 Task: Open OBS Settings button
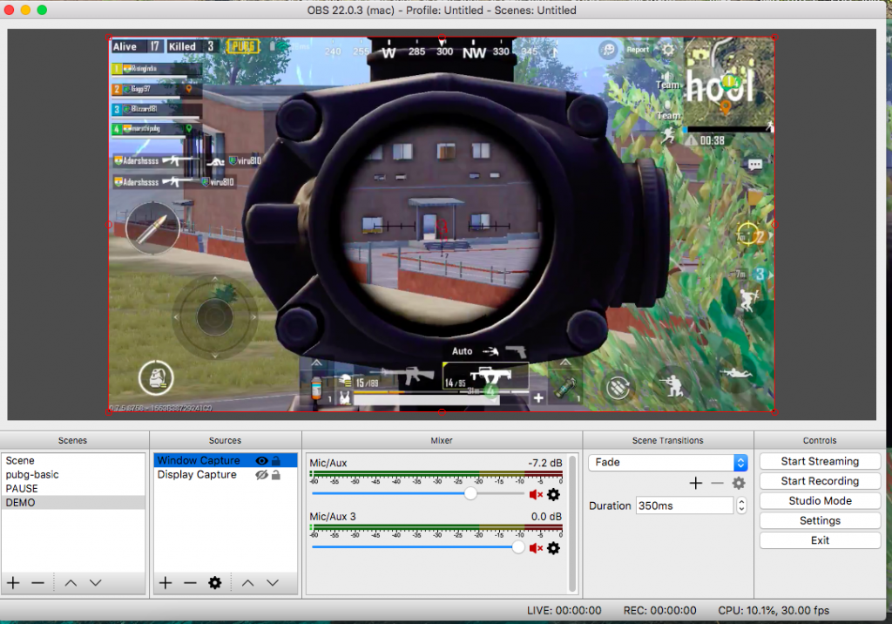(820, 521)
